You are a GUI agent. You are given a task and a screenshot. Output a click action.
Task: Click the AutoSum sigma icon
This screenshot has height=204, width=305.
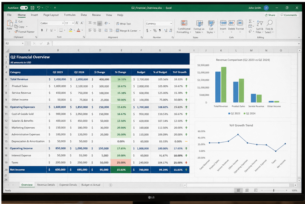250,21
